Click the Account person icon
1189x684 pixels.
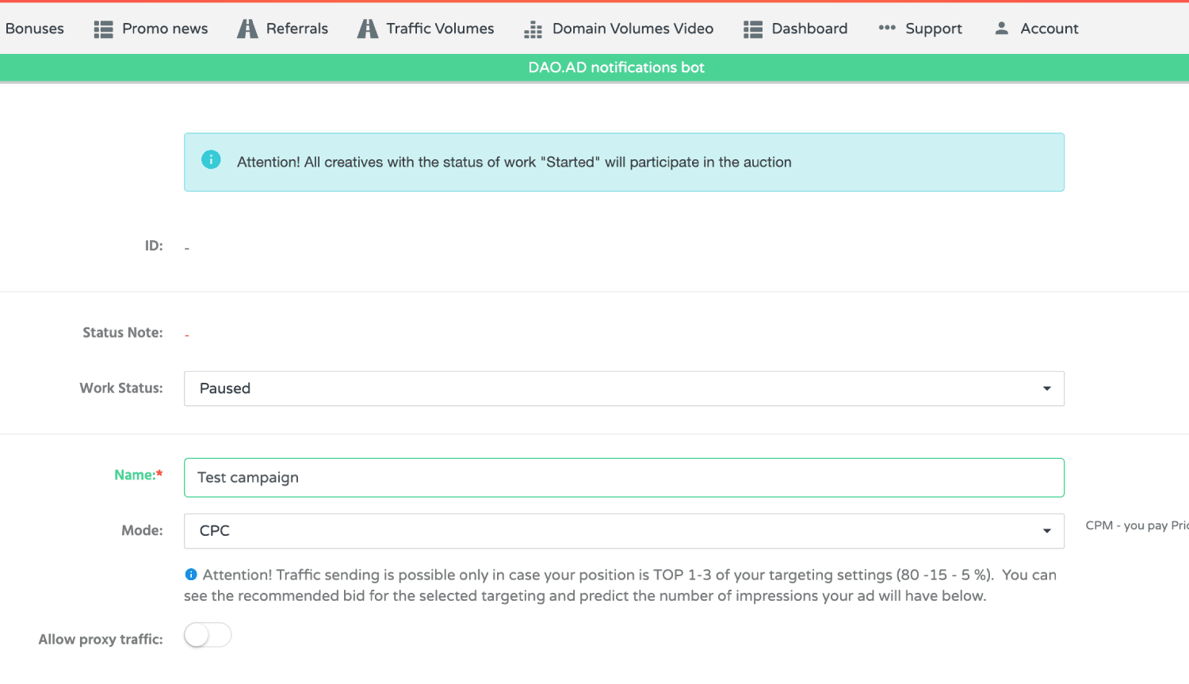point(1002,28)
